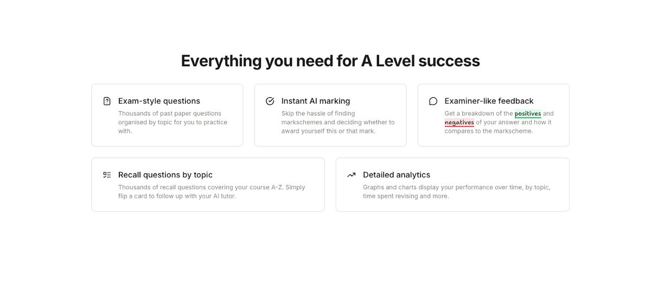Click "time spent revising and more" line
The image size is (664, 294).
406,196
